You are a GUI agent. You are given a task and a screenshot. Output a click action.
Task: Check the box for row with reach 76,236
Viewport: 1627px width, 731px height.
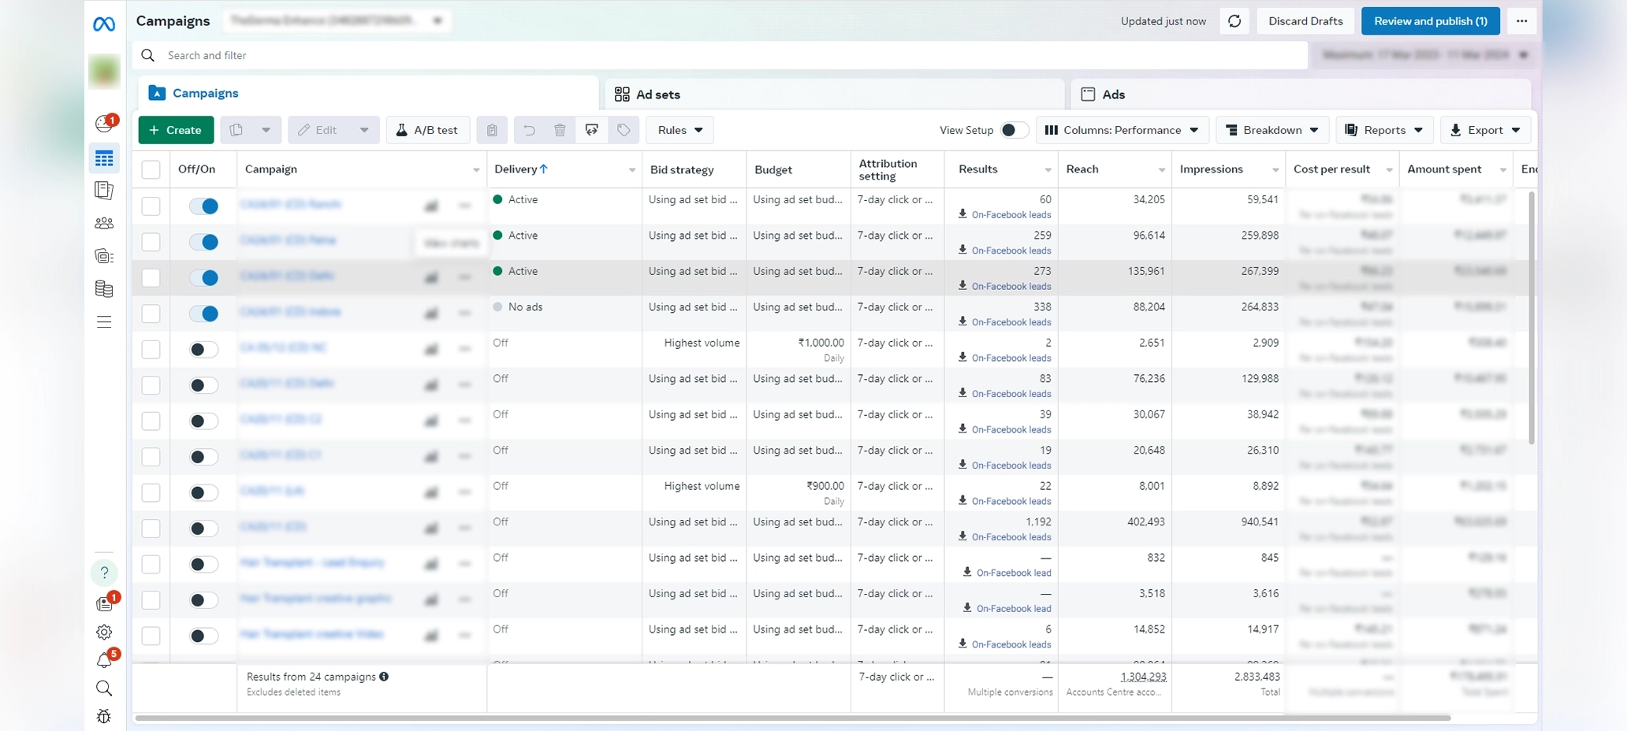click(151, 385)
